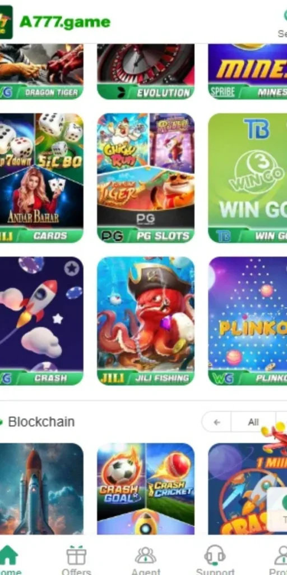Click the left arrow beside All
The height and width of the screenshot is (575, 287).
217,422
